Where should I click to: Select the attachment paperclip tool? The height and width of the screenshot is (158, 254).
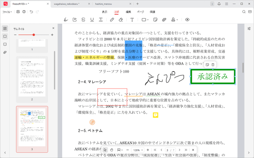(164, 20)
